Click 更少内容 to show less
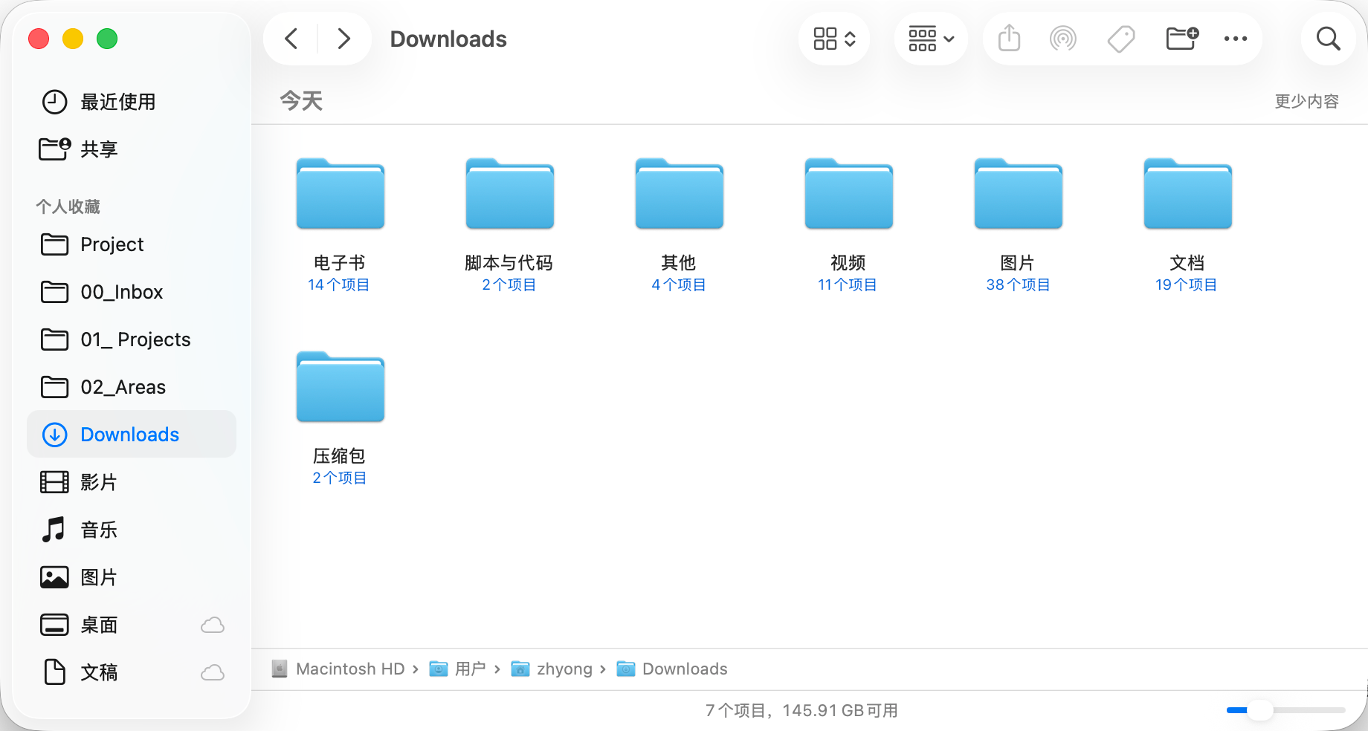This screenshot has height=731, width=1368. tap(1306, 101)
